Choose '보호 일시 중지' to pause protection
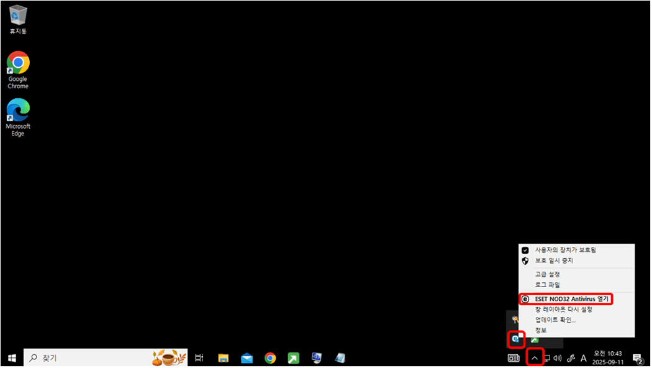 [x=554, y=260]
